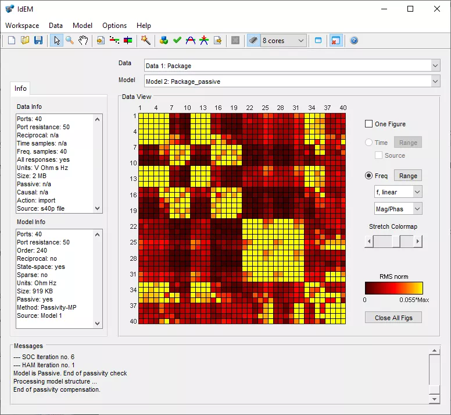The width and height of the screenshot is (451, 415).
Task: Enable the One Figure checkbox
Action: coord(368,124)
